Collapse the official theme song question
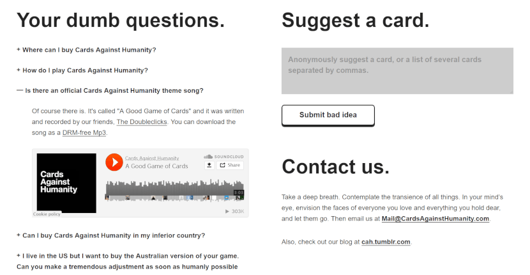This screenshot has width=530, height=275. [x=110, y=91]
